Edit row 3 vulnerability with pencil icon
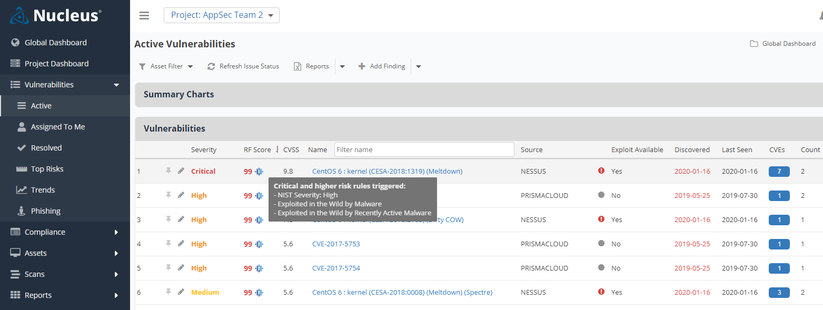Viewport: 823px width, 310px height. 181,219
